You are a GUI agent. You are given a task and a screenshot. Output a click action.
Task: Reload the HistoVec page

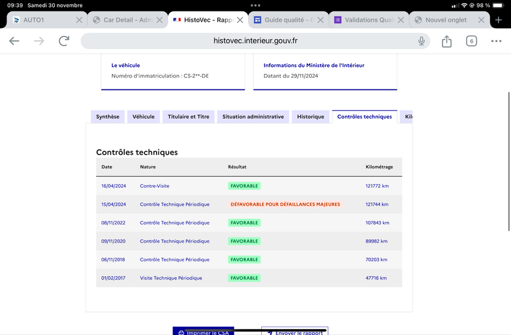click(64, 41)
